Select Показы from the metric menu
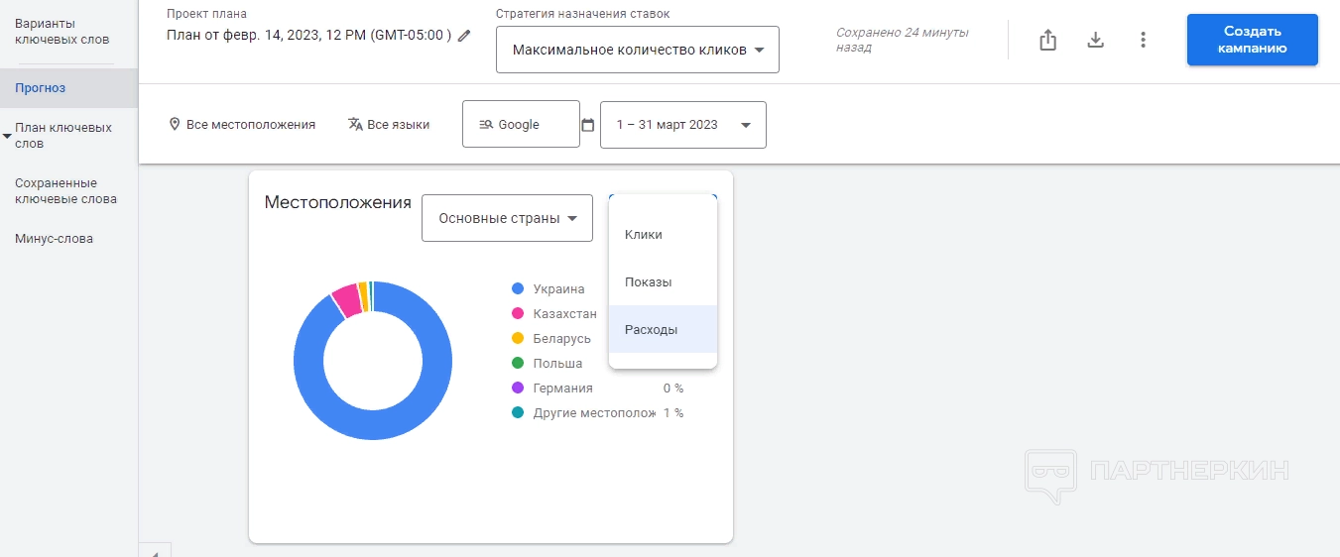 [649, 282]
